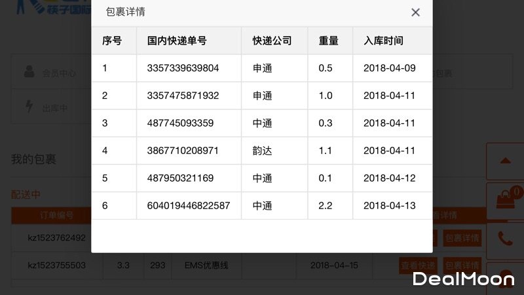Select the 出库中 menu item

55,108
